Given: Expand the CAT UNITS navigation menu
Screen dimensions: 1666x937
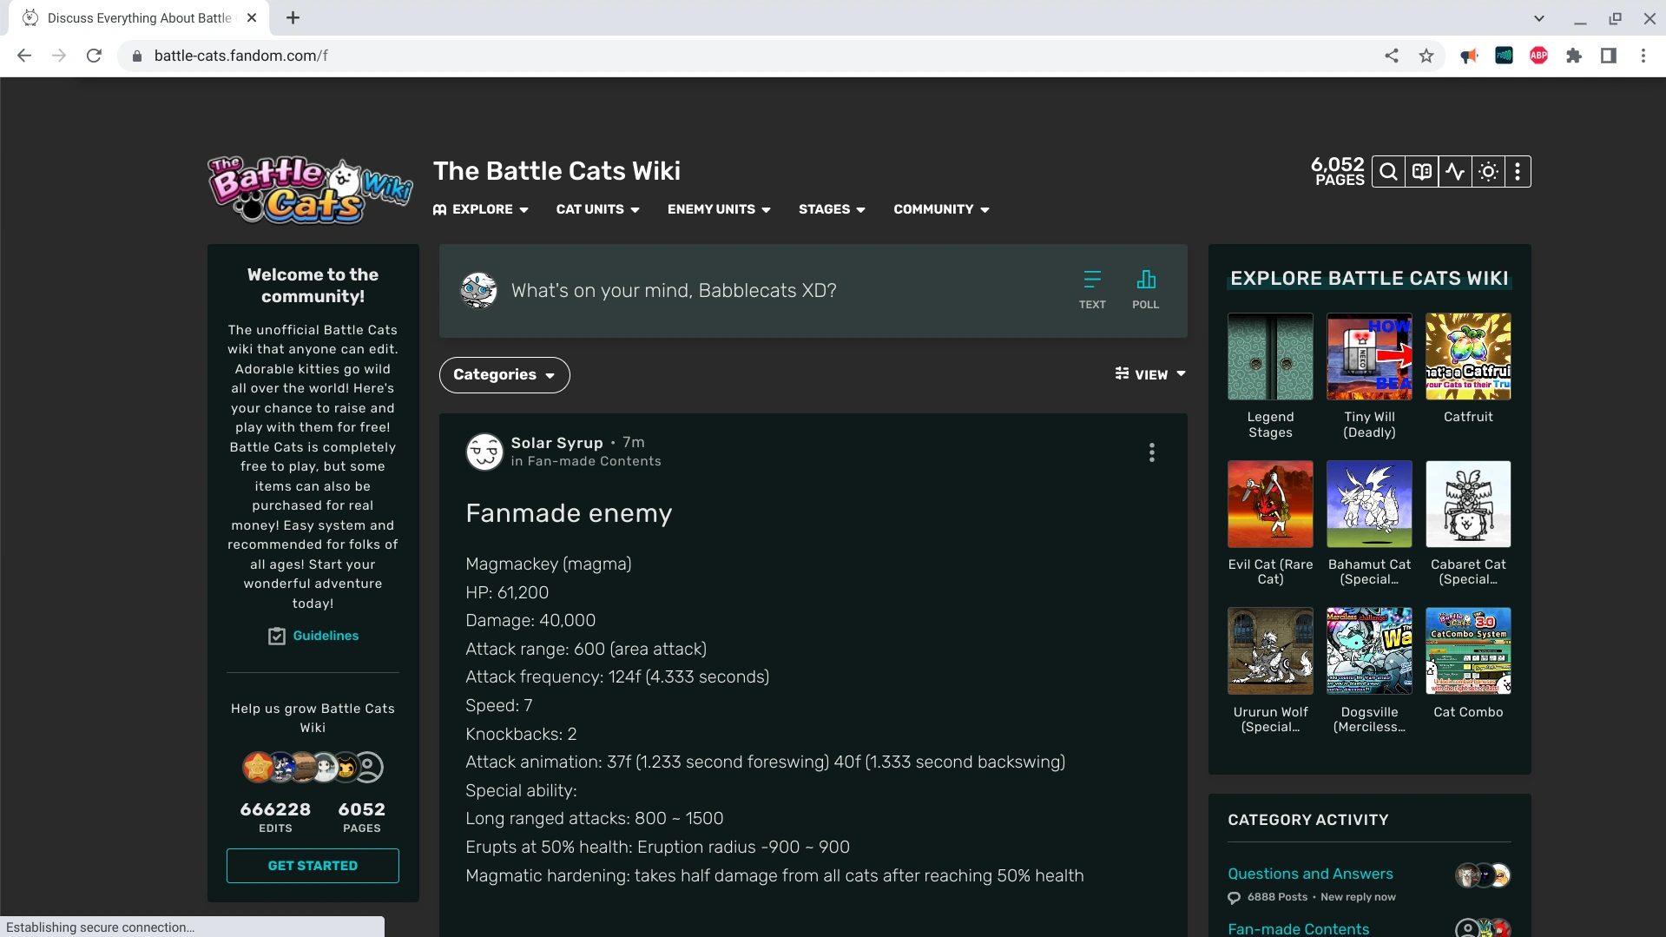Looking at the screenshot, I should [x=596, y=209].
